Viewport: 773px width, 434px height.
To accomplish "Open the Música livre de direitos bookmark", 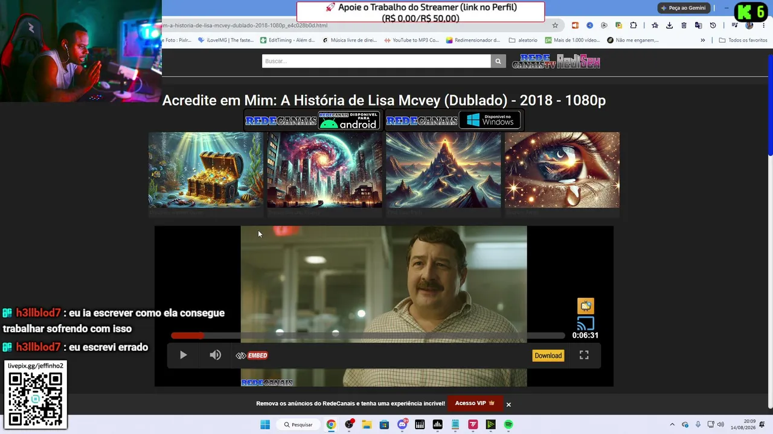I will 350,40.
